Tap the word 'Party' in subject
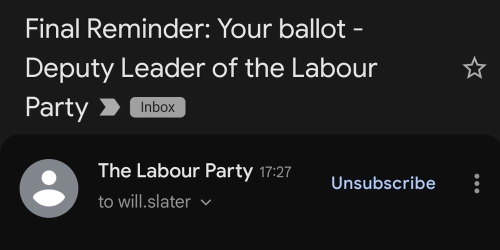The width and height of the screenshot is (500, 250). click(56, 107)
